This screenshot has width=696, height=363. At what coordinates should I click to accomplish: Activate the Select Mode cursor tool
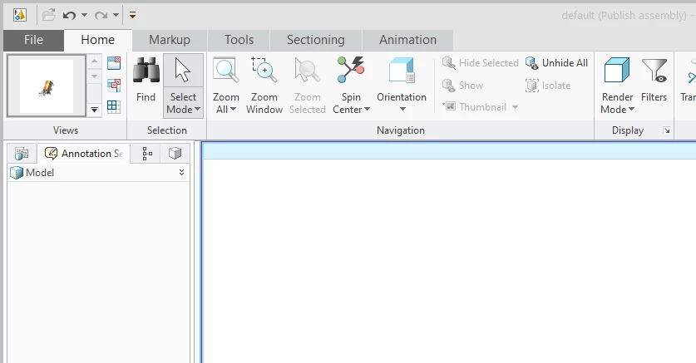(x=183, y=71)
